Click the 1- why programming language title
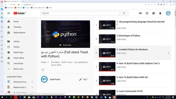 pos(141,23)
